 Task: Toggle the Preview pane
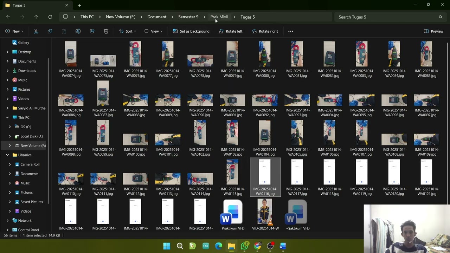click(433, 31)
